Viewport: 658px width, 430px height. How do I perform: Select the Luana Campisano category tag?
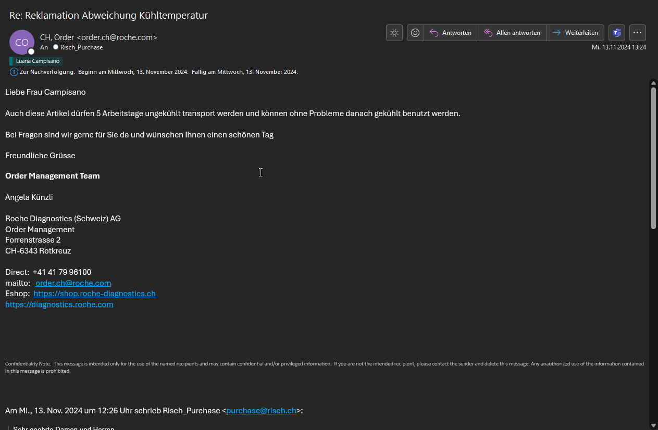tap(37, 61)
